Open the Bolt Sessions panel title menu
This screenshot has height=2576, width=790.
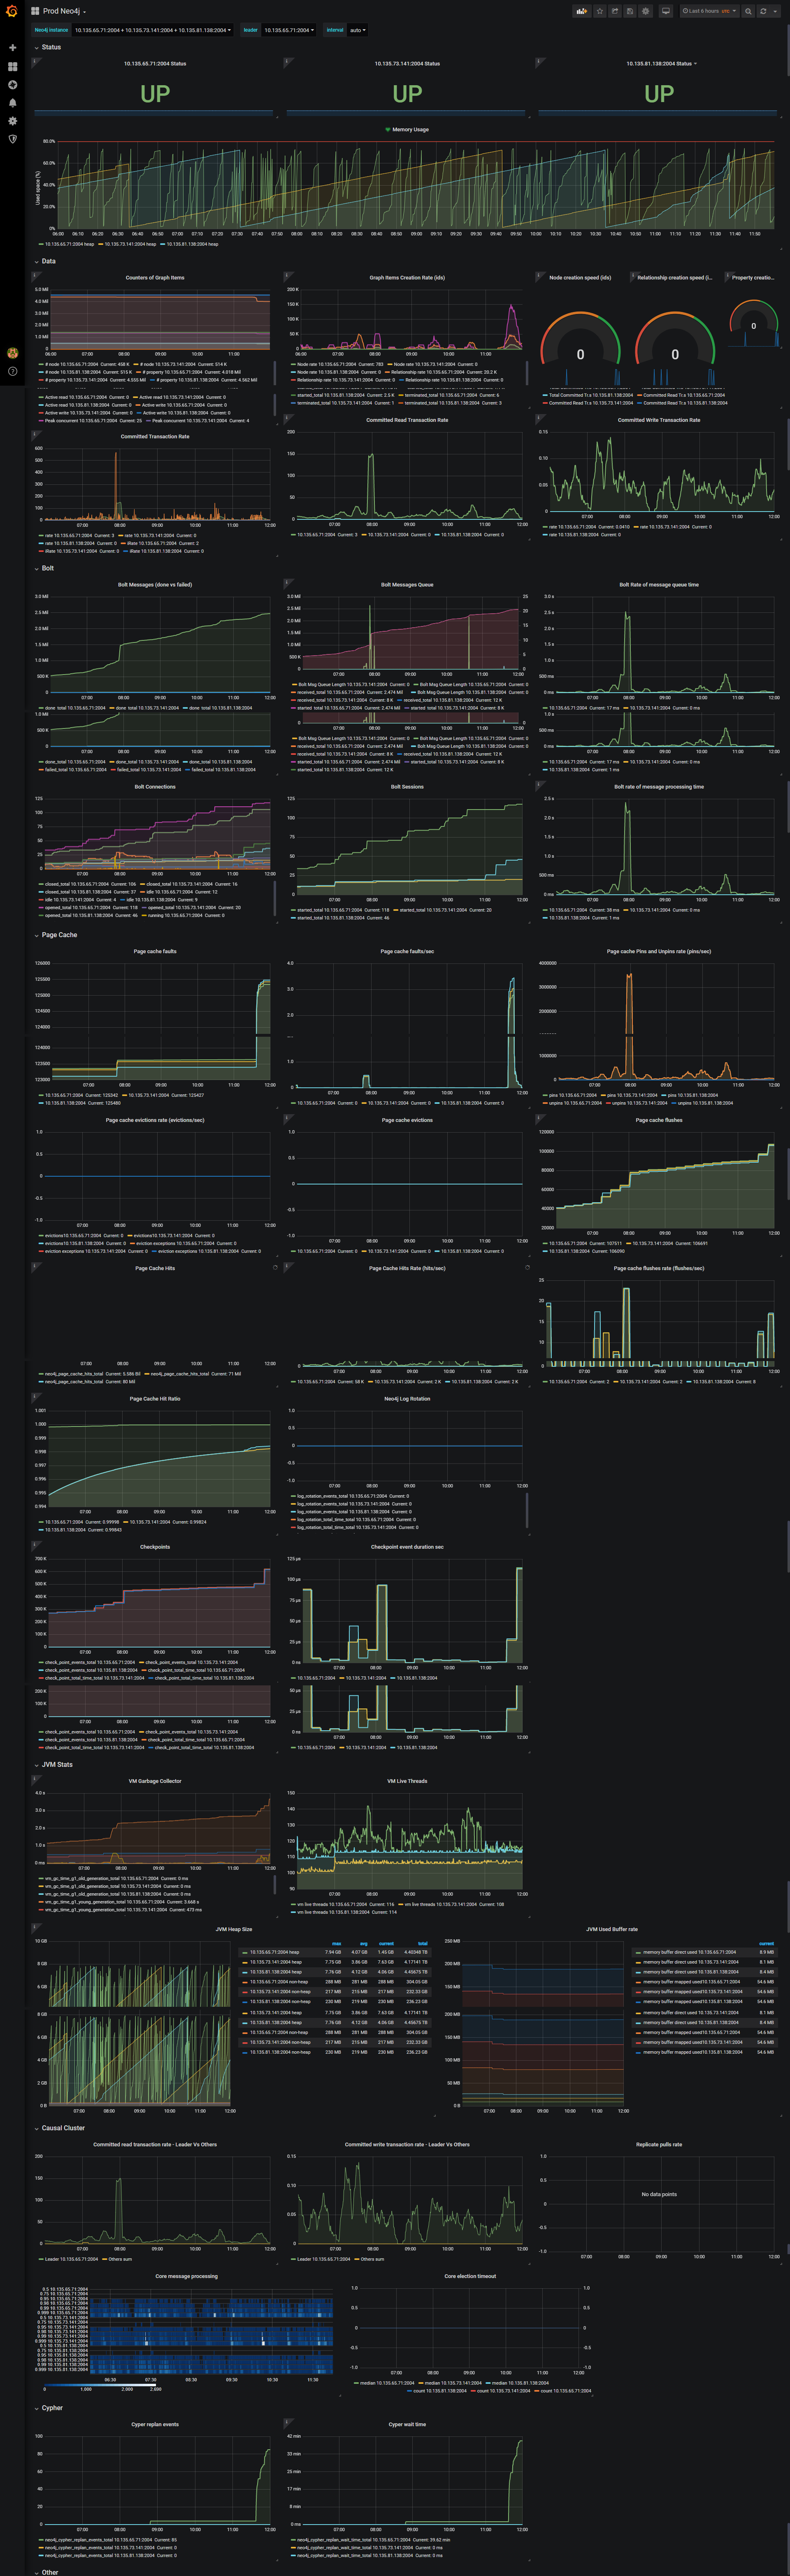coord(407,787)
